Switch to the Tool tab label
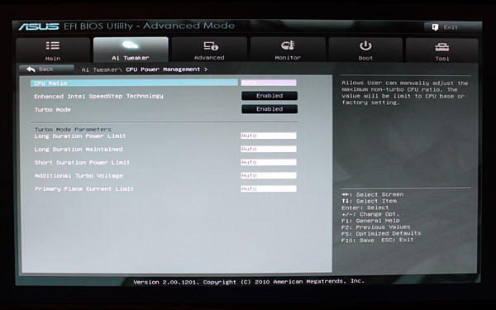 [442, 59]
